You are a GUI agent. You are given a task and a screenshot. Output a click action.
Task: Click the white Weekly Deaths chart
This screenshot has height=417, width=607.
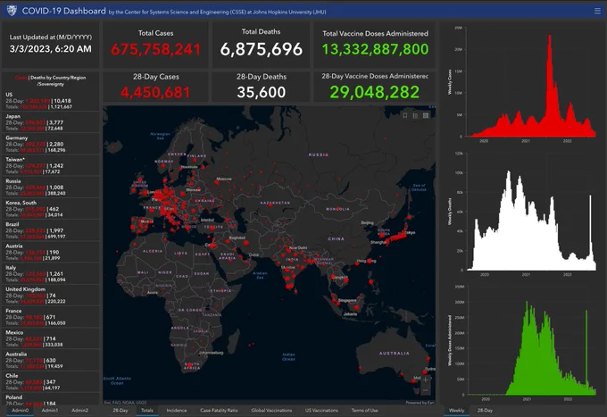pyautogui.click(x=530, y=221)
